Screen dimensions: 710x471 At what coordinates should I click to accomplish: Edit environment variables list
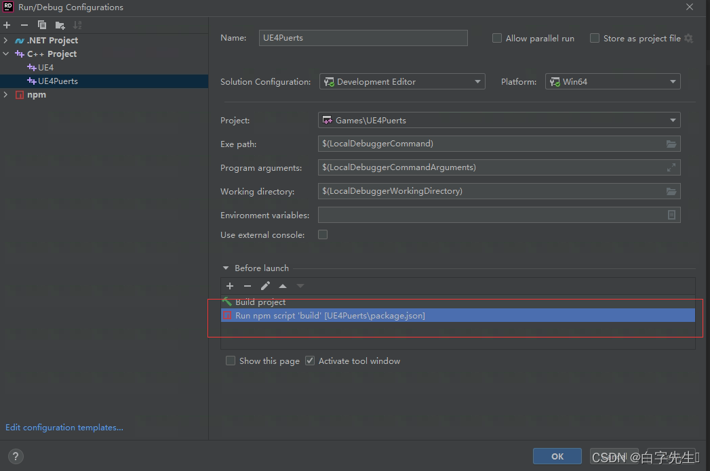click(671, 215)
